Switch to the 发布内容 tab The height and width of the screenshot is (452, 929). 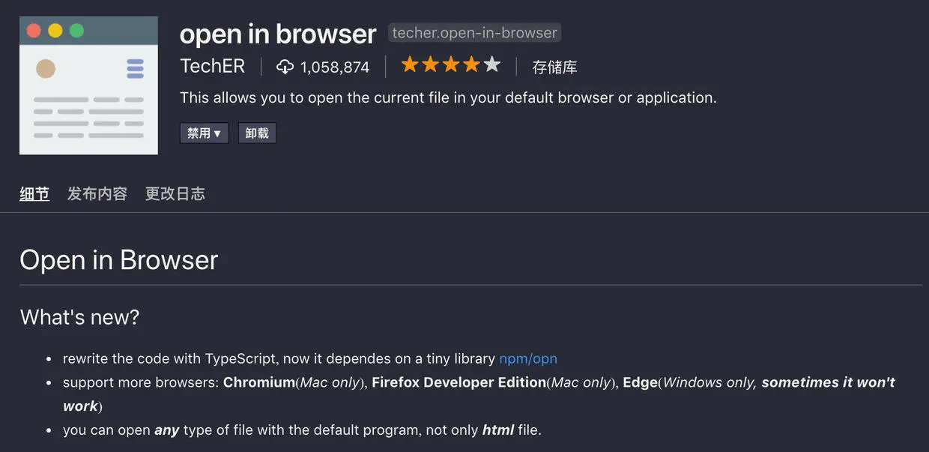(x=97, y=194)
